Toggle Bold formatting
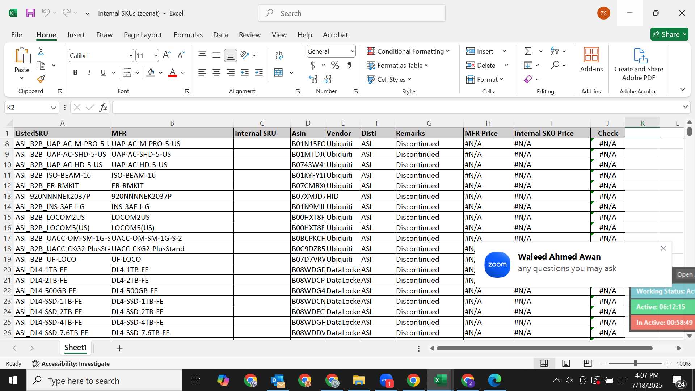 pos(75,73)
